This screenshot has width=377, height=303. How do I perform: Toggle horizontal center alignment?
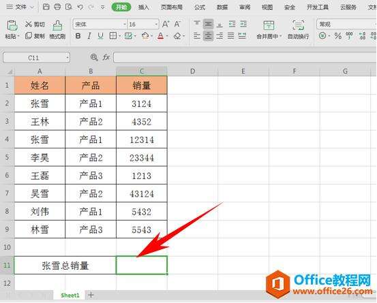(208, 36)
